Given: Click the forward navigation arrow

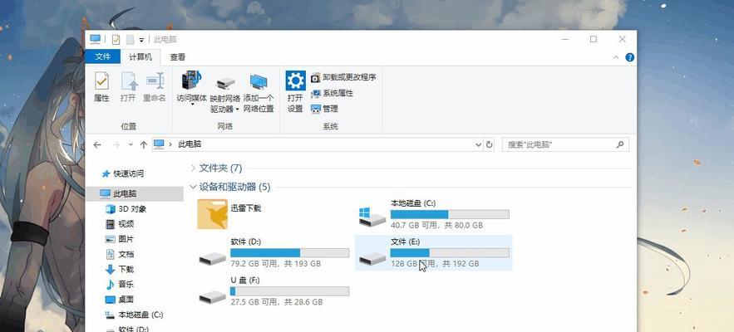Looking at the screenshot, I should (116, 145).
